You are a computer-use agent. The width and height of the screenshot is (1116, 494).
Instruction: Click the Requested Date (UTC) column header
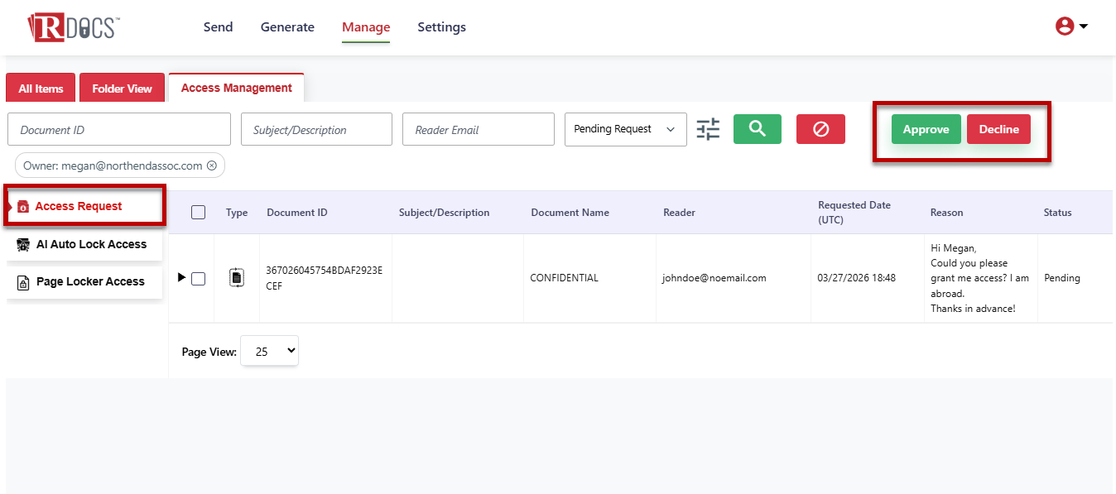pos(854,213)
